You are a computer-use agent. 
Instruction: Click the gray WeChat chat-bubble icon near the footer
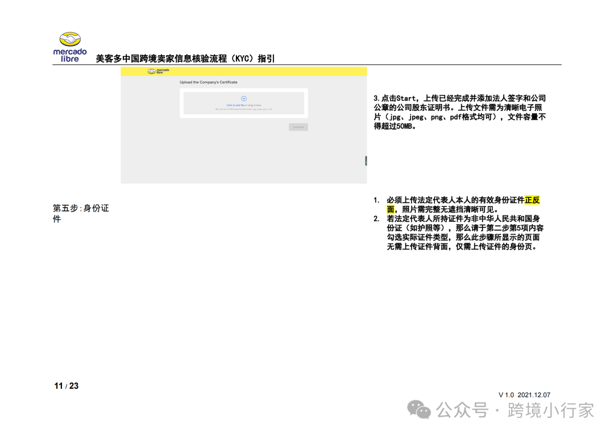pyautogui.click(x=419, y=409)
